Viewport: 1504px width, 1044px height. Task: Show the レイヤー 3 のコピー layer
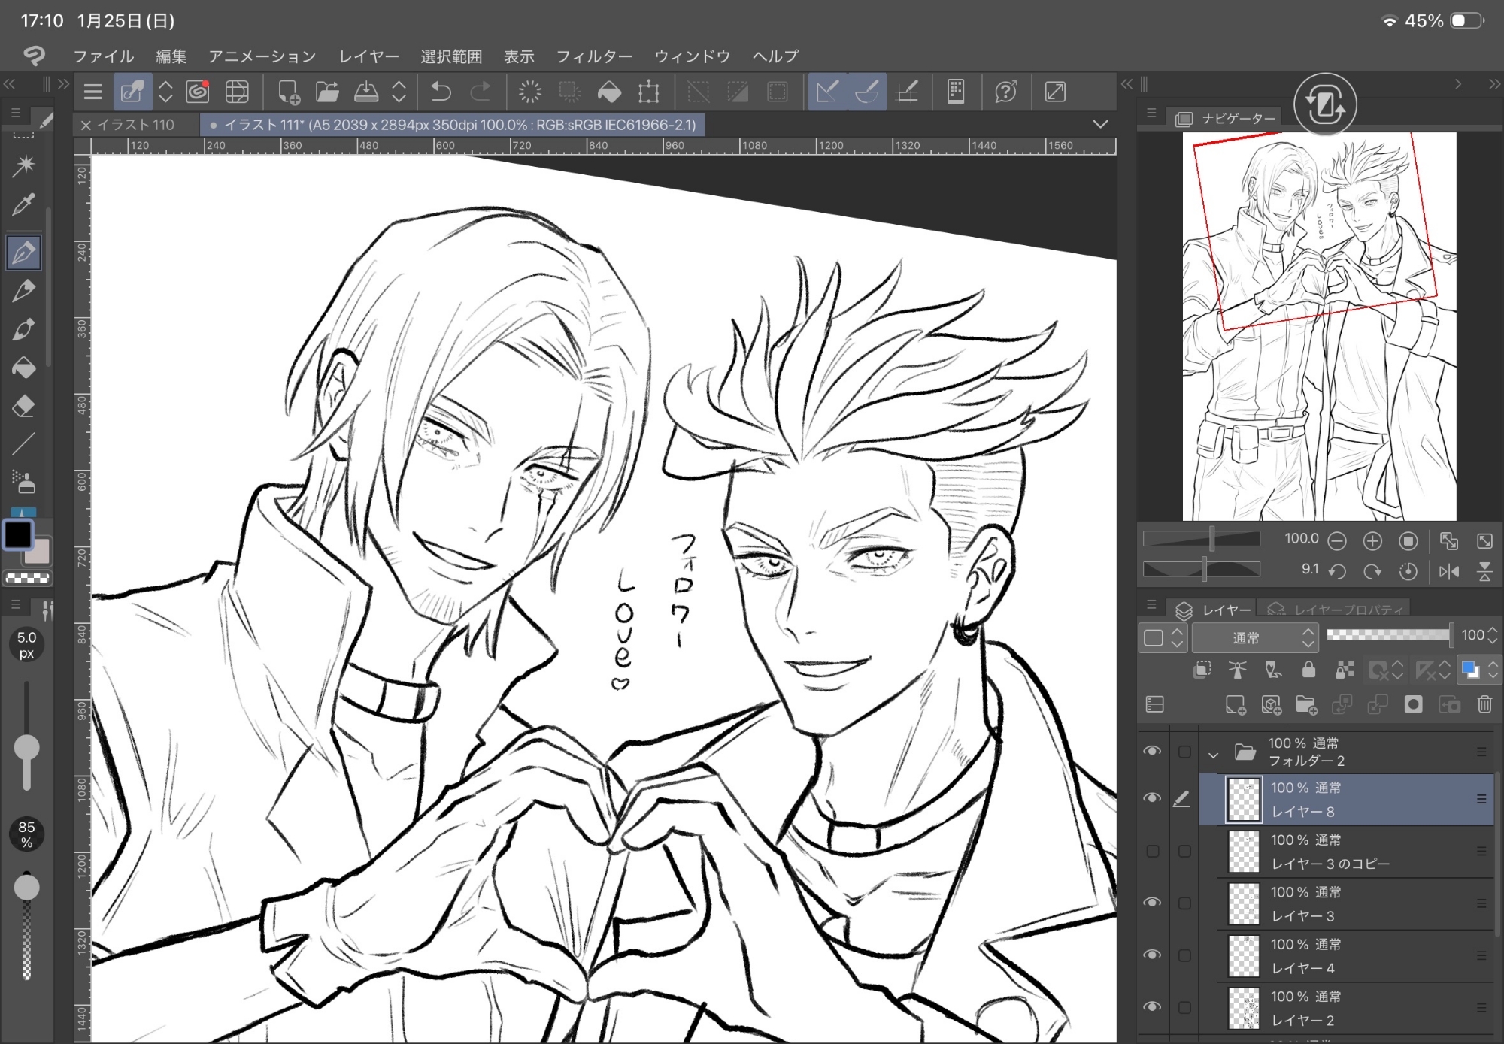pos(1152,851)
